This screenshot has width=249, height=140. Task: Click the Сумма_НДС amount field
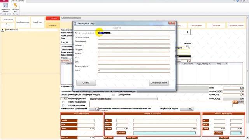point(233,95)
